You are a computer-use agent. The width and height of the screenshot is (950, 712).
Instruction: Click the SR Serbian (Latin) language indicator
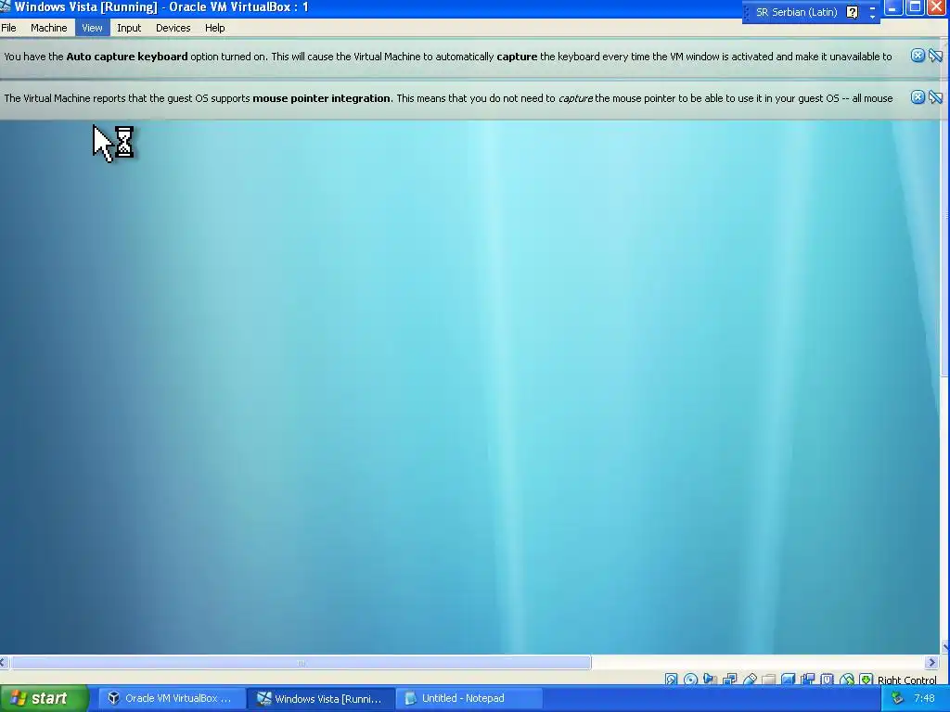tap(797, 12)
